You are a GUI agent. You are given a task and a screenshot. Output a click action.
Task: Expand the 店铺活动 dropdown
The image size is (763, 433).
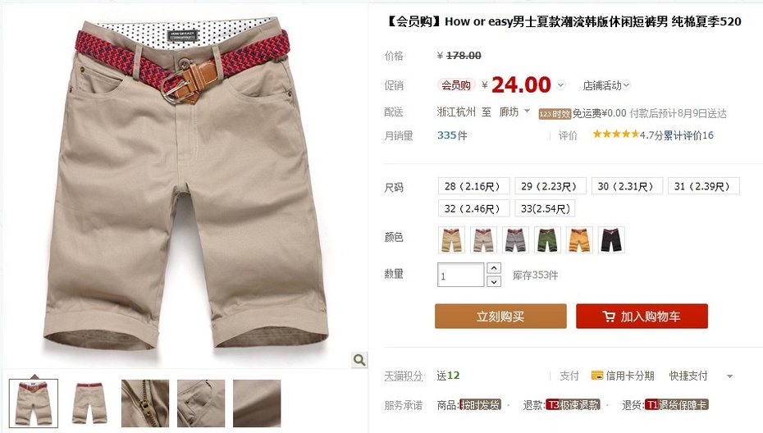click(x=606, y=85)
